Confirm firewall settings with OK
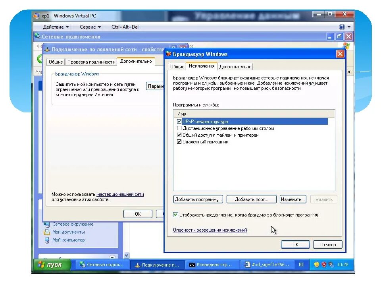Image resolution: width=381 pixels, height=286 pixels. coord(295,244)
